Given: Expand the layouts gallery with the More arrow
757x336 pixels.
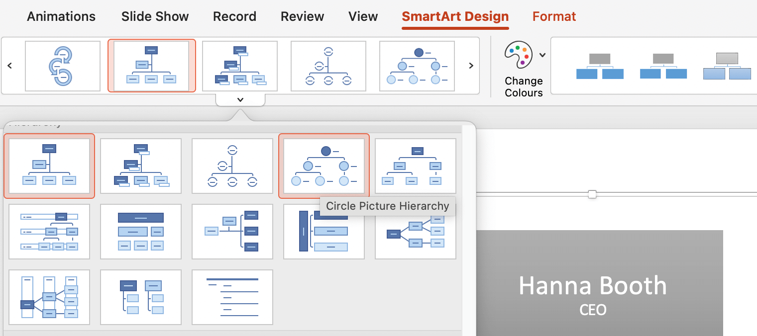Looking at the screenshot, I should (x=241, y=99).
